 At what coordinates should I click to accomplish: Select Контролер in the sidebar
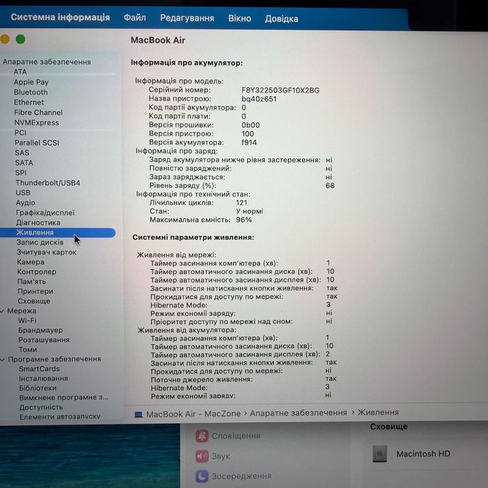36,272
